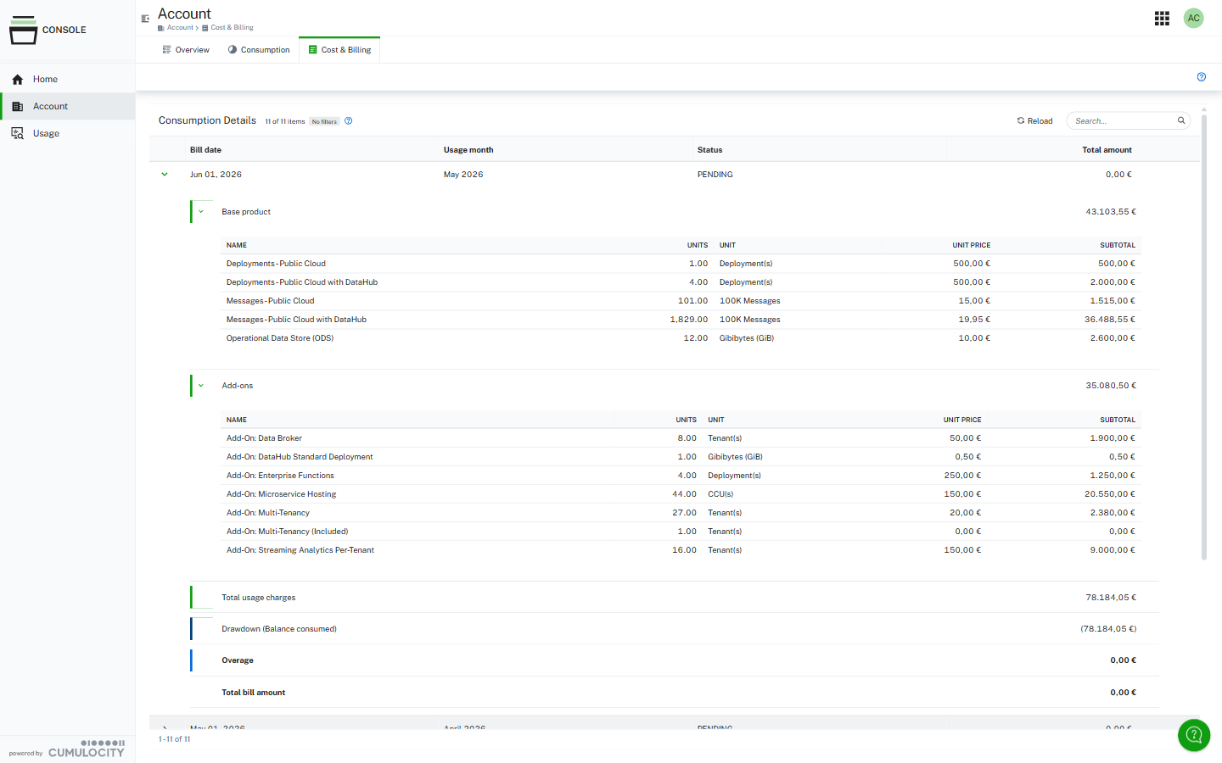Image resolution: width=1222 pixels, height=763 pixels.
Task: Reload the consumption details
Action: coord(1035,121)
